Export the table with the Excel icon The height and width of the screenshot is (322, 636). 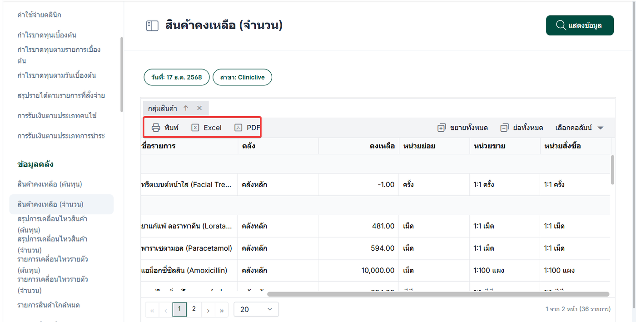195,128
